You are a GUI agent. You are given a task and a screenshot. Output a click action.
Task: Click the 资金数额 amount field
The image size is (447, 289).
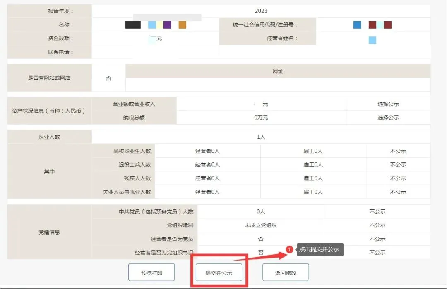(155, 38)
